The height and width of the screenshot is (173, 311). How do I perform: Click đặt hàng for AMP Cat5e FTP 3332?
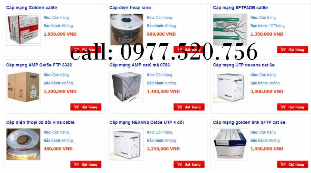click(86, 107)
